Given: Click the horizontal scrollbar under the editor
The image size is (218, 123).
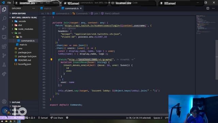Looking at the screenshot, I should point(109,115).
